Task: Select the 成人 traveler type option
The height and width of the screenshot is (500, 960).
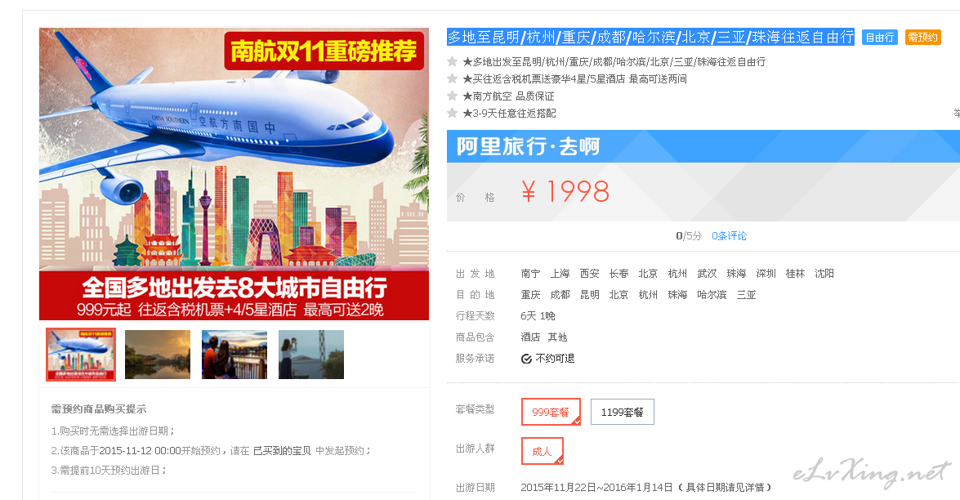Action: [x=542, y=451]
